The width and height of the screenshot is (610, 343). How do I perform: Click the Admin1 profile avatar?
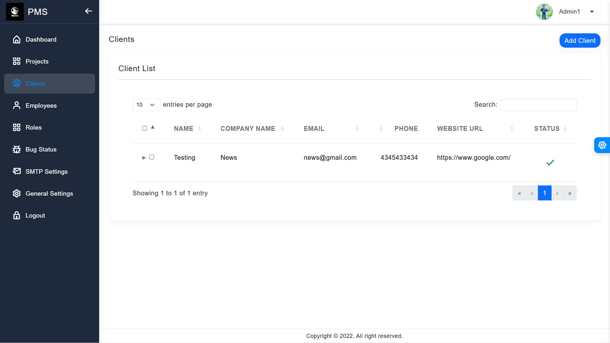pos(544,12)
